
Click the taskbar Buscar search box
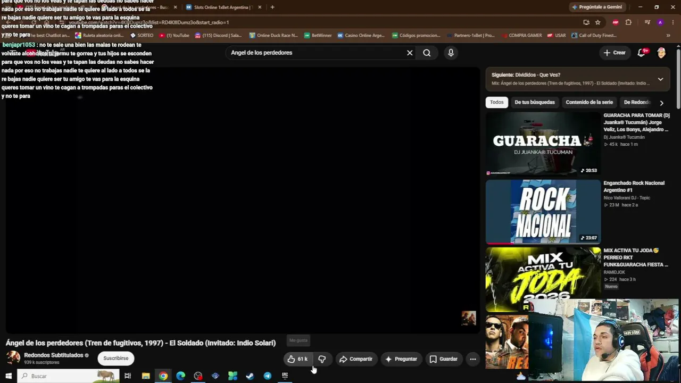coord(69,376)
